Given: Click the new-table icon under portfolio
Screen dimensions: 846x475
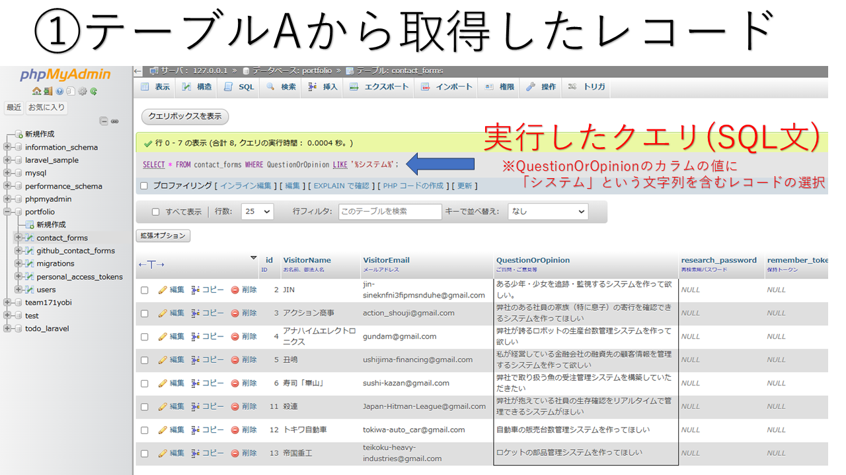Looking at the screenshot, I should click(29, 224).
